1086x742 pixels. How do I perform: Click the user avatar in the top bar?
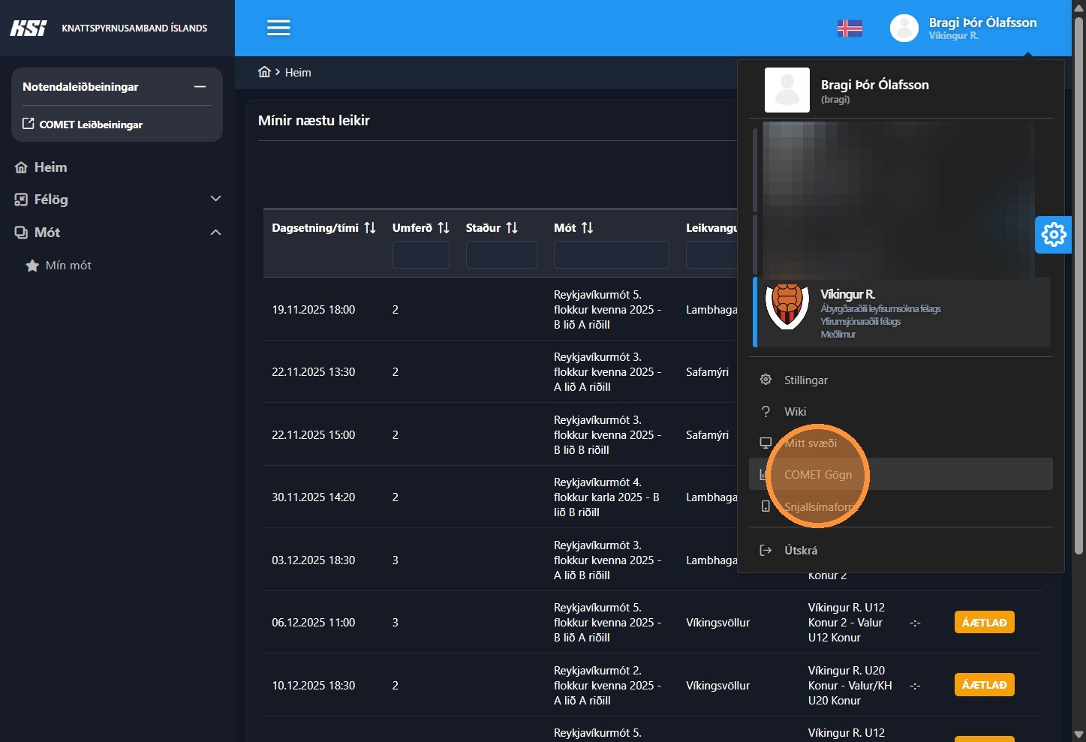pos(904,28)
